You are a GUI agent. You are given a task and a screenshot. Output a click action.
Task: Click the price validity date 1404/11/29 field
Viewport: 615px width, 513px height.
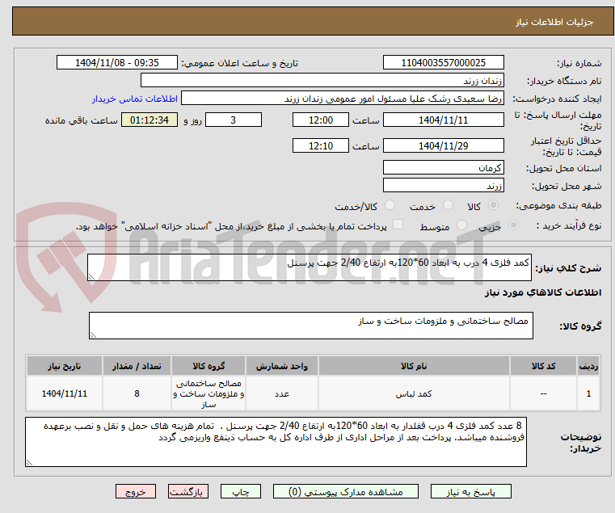[443, 145]
